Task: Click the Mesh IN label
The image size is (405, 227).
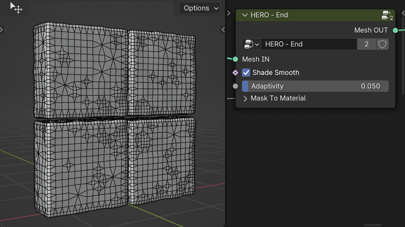Action: point(256,59)
